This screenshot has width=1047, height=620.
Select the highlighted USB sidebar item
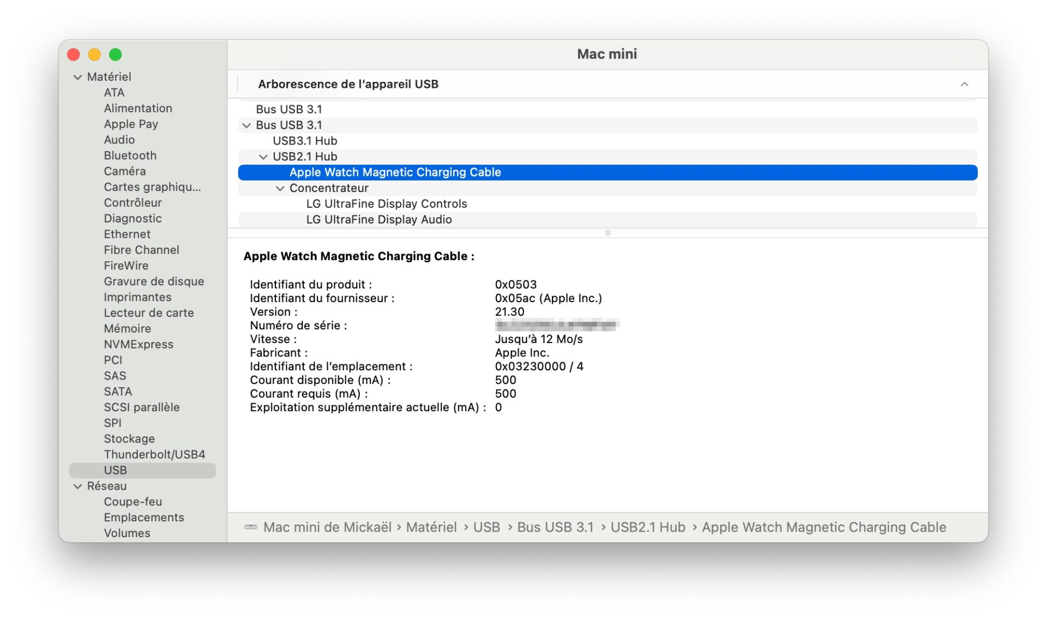click(x=142, y=471)
